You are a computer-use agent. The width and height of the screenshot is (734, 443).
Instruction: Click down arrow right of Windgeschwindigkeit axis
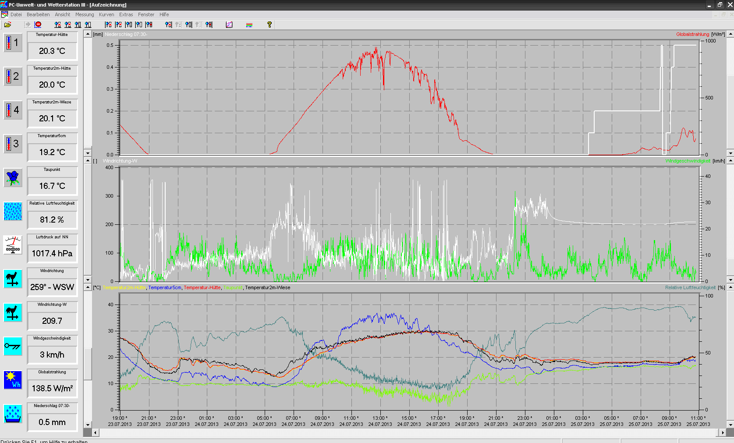pos(730,280)
